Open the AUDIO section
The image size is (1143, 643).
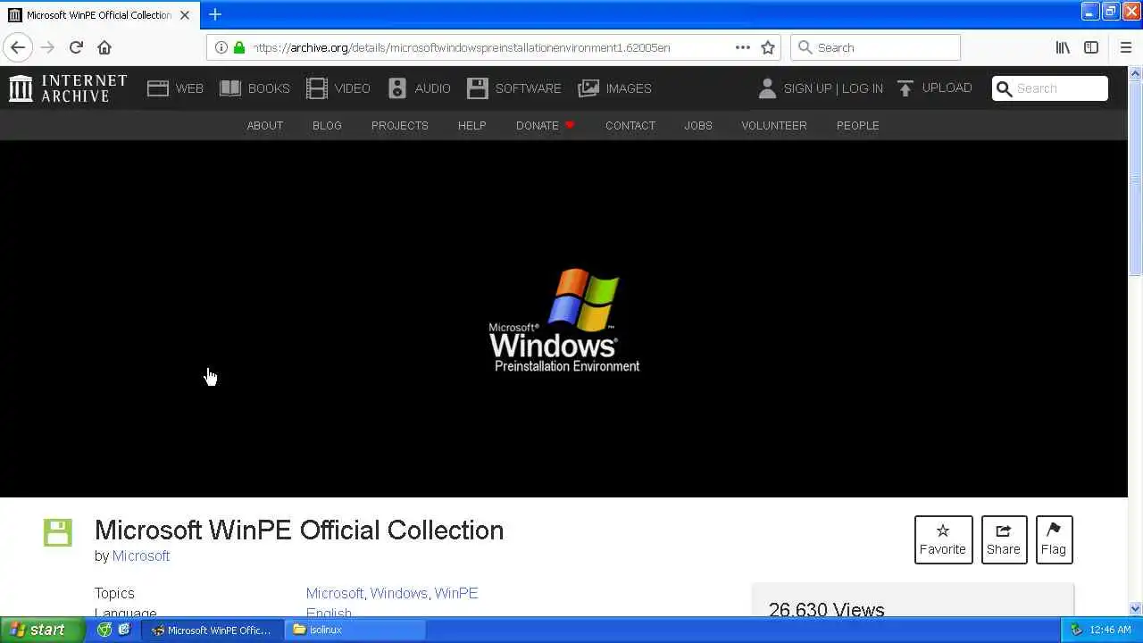(x=419, y=88)
